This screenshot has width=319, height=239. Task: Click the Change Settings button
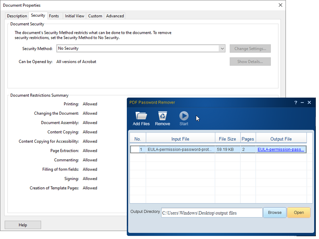point(250,49)
